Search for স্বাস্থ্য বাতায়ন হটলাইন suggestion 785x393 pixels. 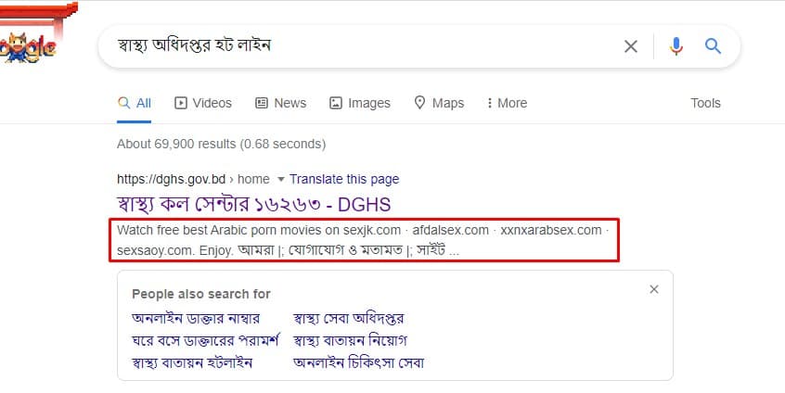192,362
